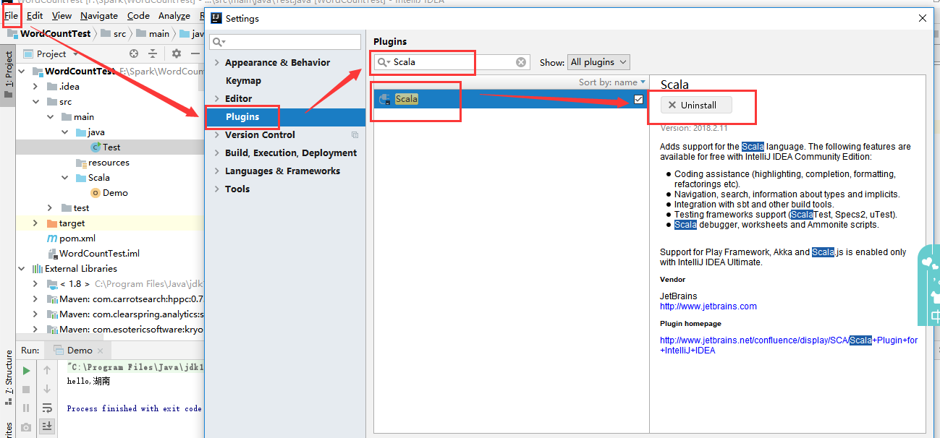
Task: Select the Scala row in plugins list
Action: point(511,99)
